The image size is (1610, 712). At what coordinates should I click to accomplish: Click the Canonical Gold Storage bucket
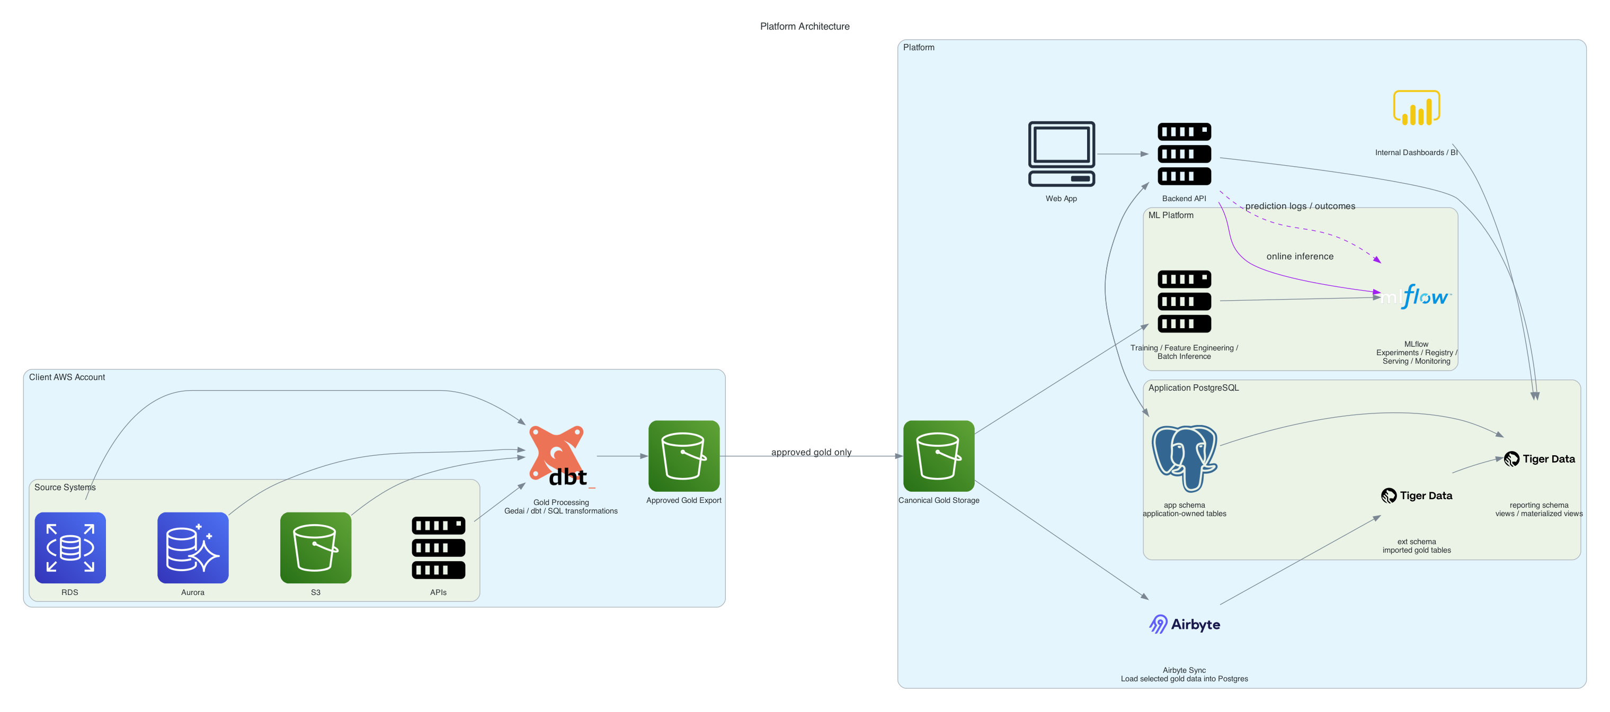(938, 455)
